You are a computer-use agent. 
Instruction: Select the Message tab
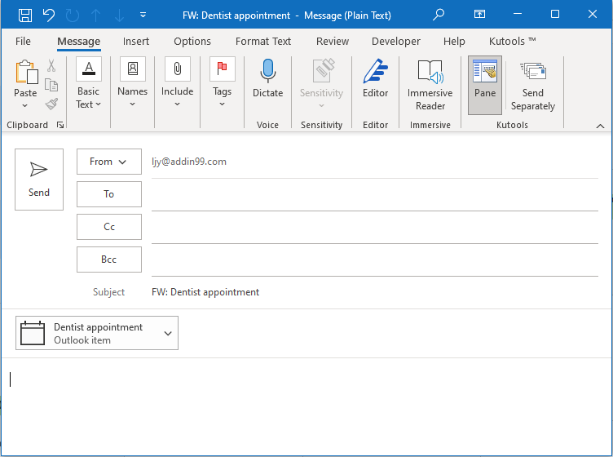coord(78,41)
